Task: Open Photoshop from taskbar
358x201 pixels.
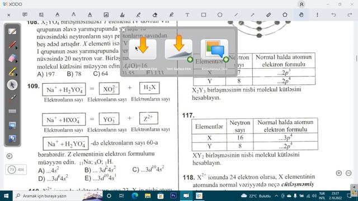Action: tap(173, 196)
